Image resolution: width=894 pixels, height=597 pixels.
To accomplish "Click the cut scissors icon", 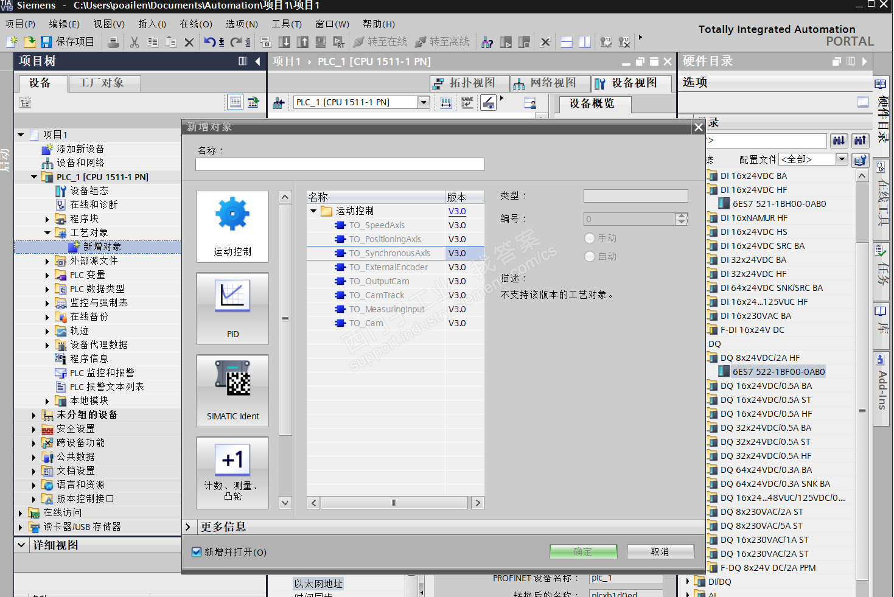I will click(x=134, y=42).
